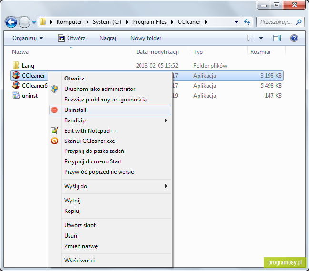Select the CCleaner application icon
This screenshot has width=309, height=271.
click(x=16, y=75)
